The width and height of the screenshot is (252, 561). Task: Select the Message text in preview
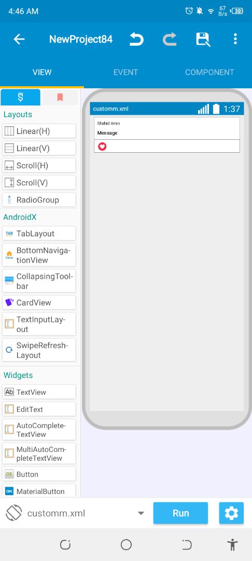(x=107, y=133)
